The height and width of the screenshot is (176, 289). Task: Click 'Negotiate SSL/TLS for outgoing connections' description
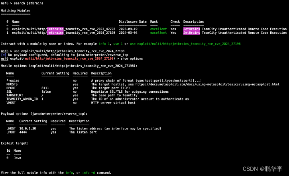(x=130, y=92)
